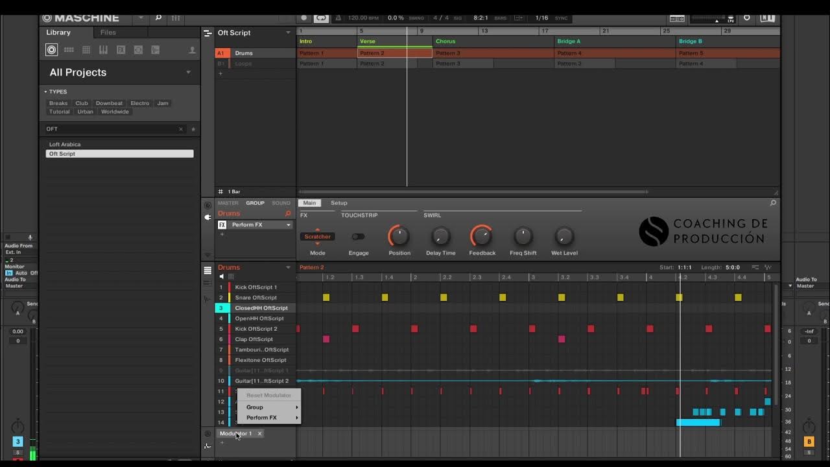Open the browser search magnifier in header
This screenshot has height=467, width=830.
pyautogui.click(x=158, y=18)
